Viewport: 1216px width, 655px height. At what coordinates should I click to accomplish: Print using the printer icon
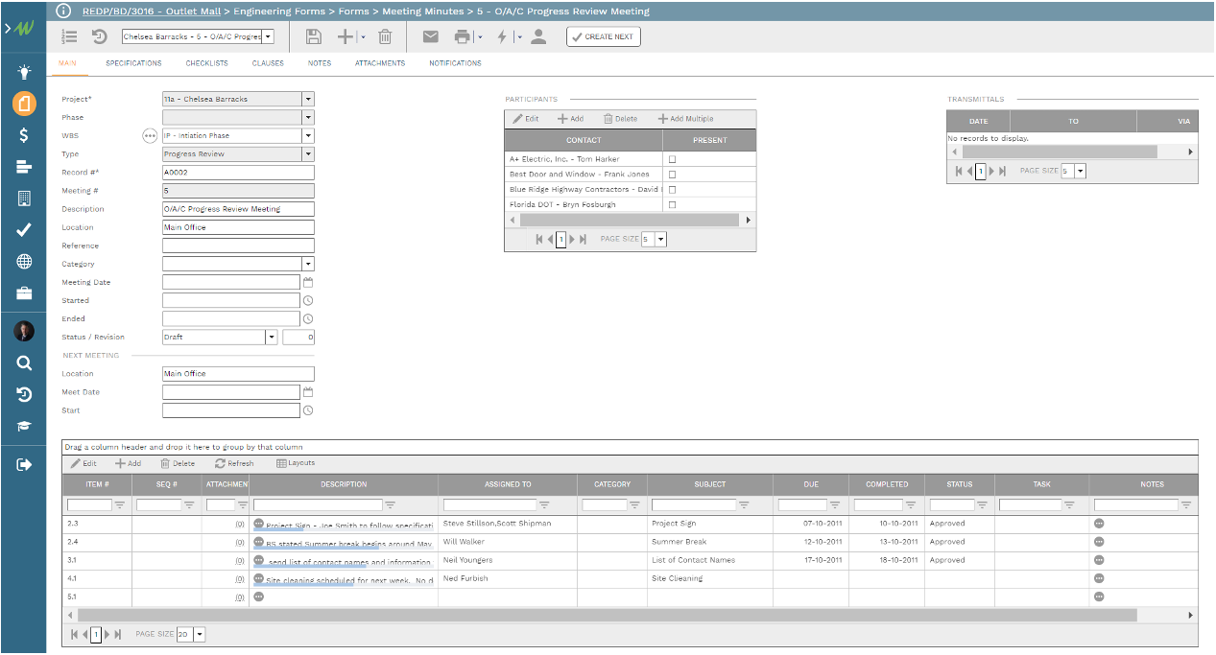tap(463, 36)
